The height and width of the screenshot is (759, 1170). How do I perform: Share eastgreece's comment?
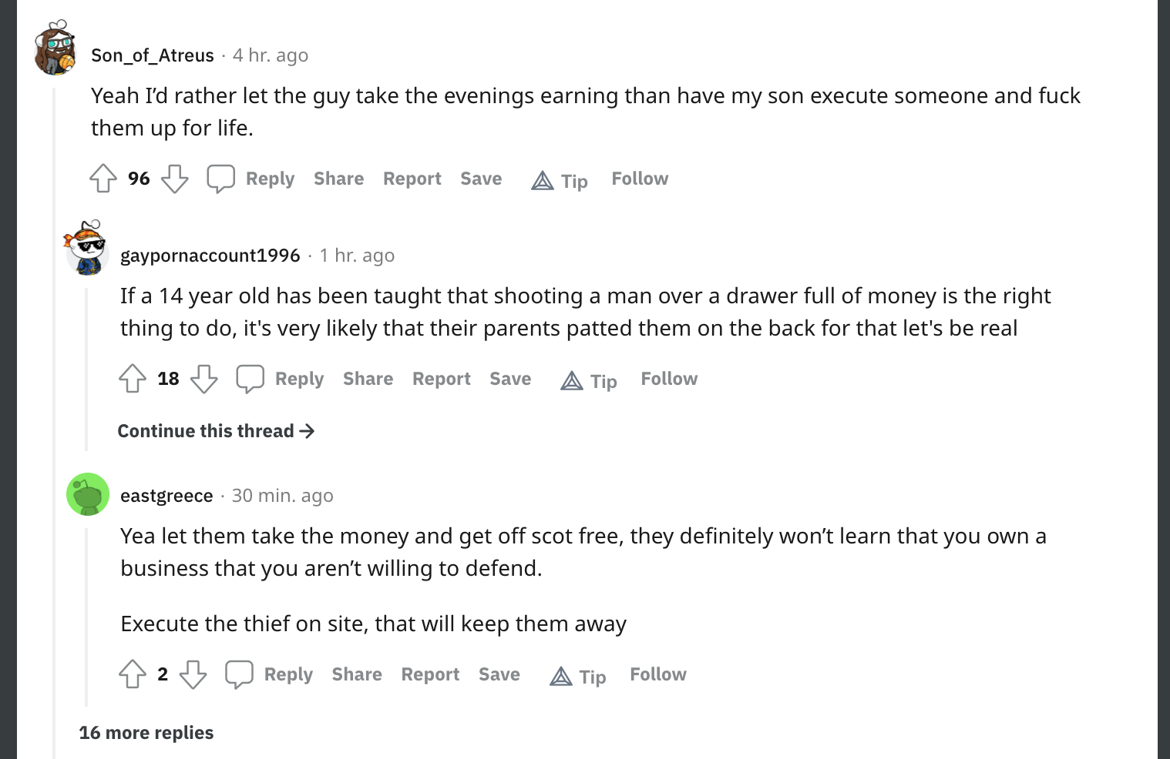click(357, 674)
